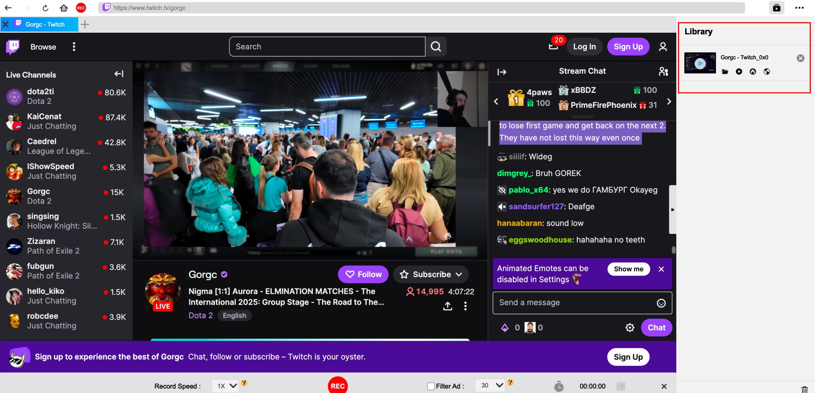Open the Caedrel live channel
The width and height of the screenshot is (815, 393).
[x=66, y=146]
